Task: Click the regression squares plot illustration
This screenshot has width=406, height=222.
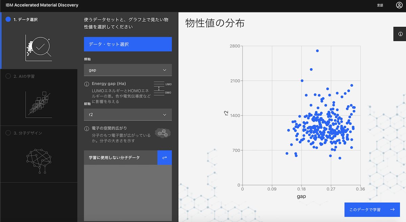Action: tap(39, 104)
